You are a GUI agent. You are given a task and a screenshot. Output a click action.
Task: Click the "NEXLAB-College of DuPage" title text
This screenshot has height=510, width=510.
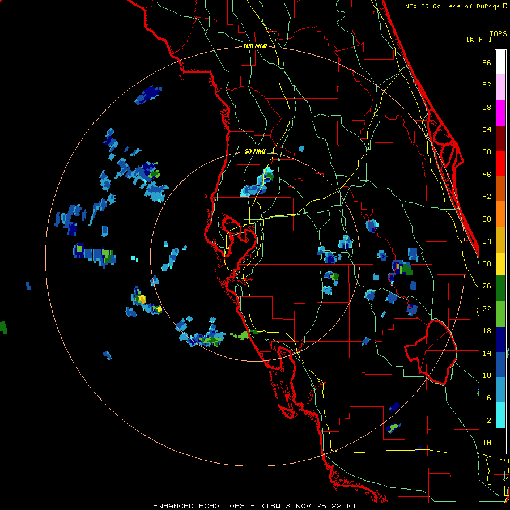coord(453,6)
